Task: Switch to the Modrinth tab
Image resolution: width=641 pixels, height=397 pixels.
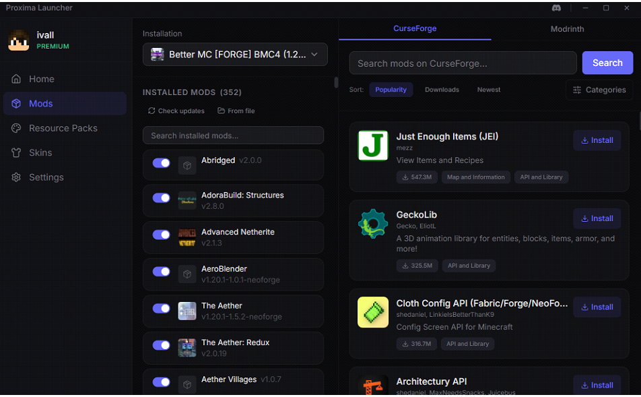Action: [x=567, y=29]
